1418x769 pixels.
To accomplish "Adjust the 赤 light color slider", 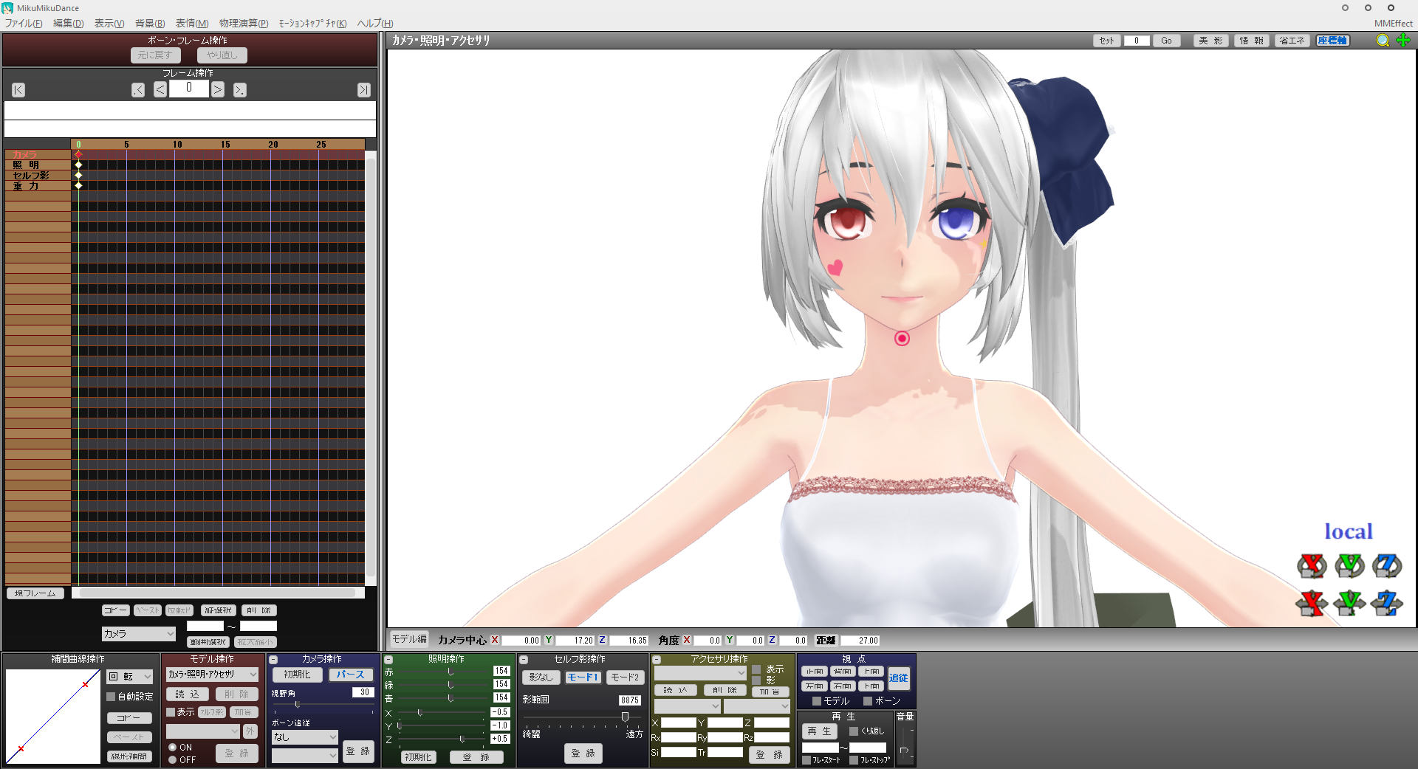I will [x=443, y=672].
